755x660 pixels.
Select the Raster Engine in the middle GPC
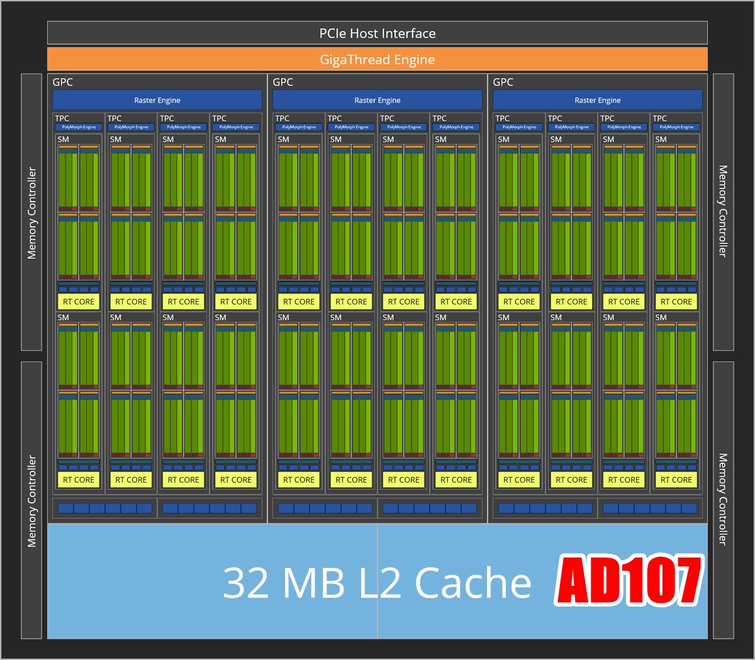(x=377, y=100)
